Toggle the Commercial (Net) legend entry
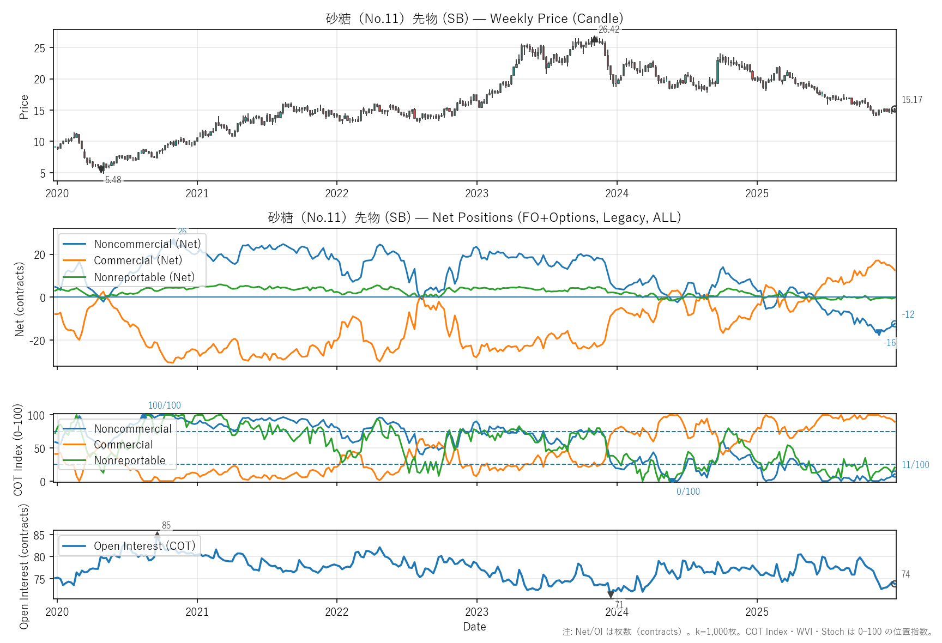This screenshot has width=942, height=643. pos(138,260)
